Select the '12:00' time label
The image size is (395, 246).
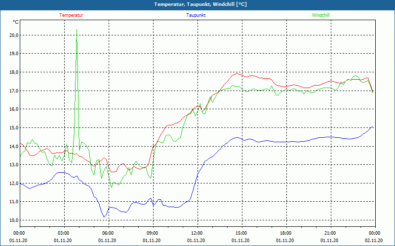tap(197, 233)
